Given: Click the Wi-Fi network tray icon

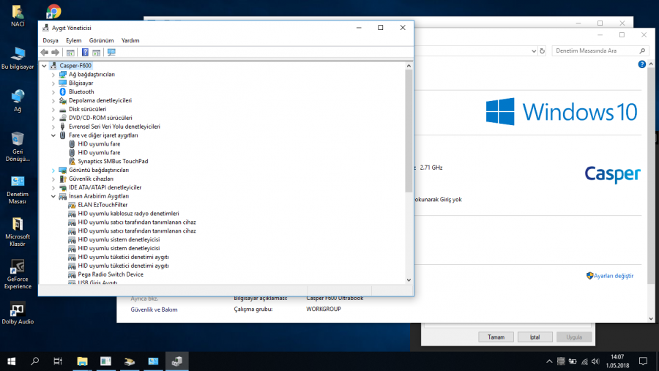Looking at the screenshot, I should pos(584,361).
